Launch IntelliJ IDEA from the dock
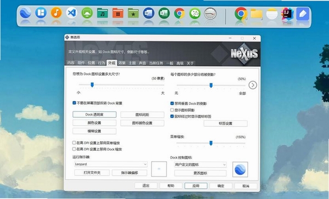This screenshot has height=199, width=329. point(287,14)
